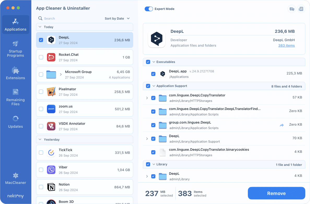Click the DeepL icon in app list
Screen dimensions: 310x204
[x=51, y=40]
